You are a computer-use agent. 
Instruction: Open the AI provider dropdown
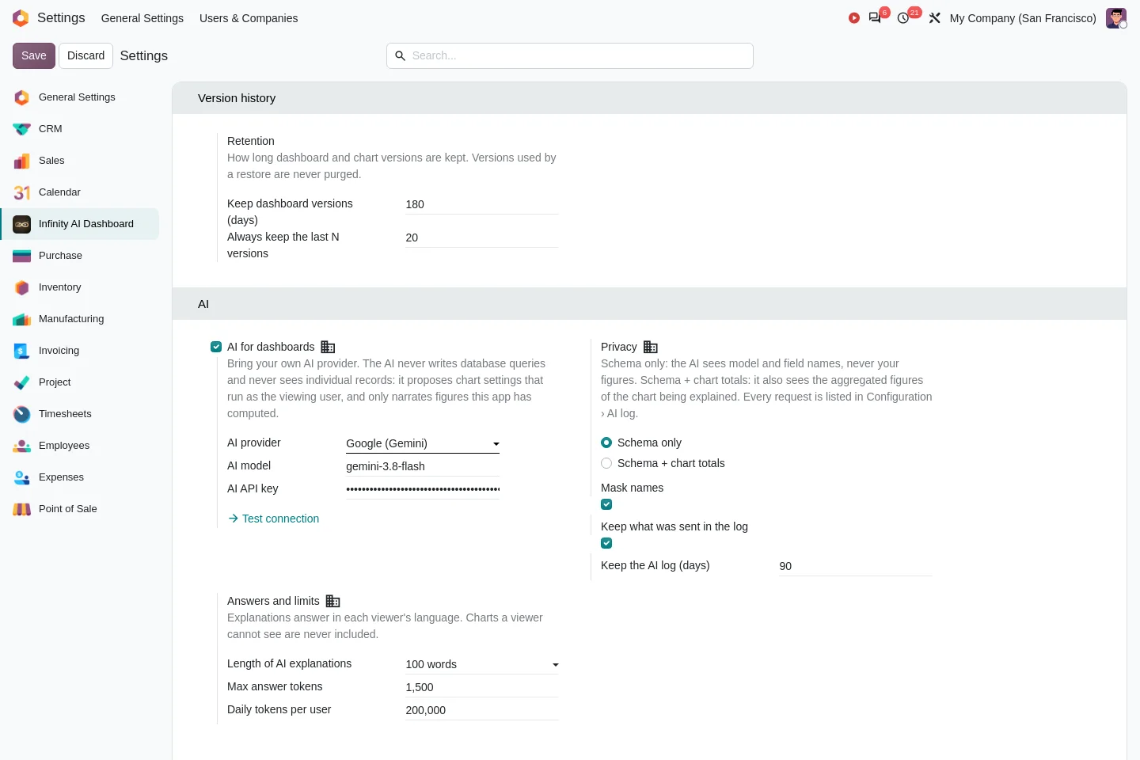[423, 443]
